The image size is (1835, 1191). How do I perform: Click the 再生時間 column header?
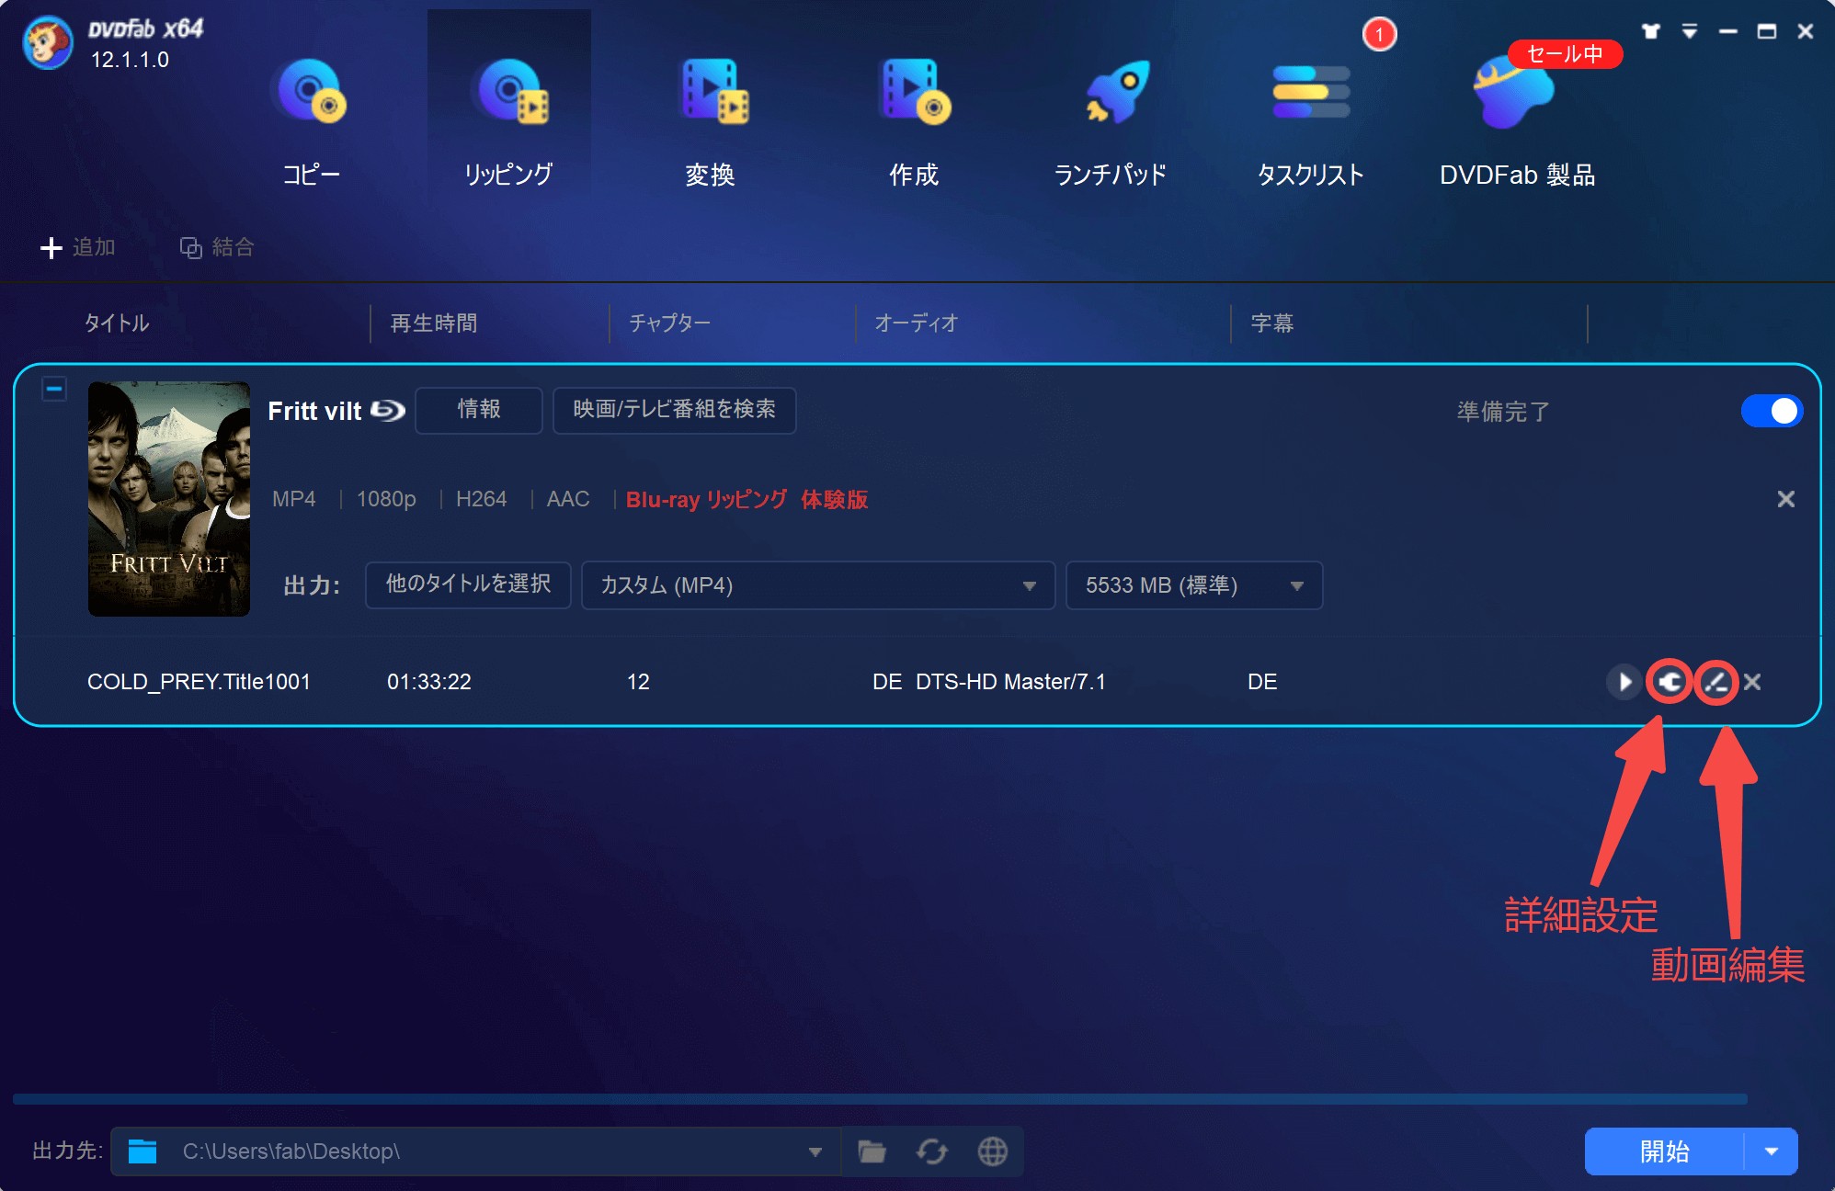(434, 323)
